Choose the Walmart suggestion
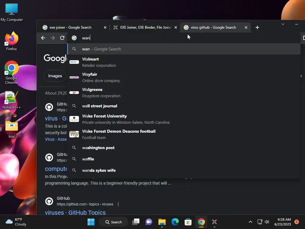Image resolution: width=305 pixels, height=229 pixels. [x=184, y=62]
